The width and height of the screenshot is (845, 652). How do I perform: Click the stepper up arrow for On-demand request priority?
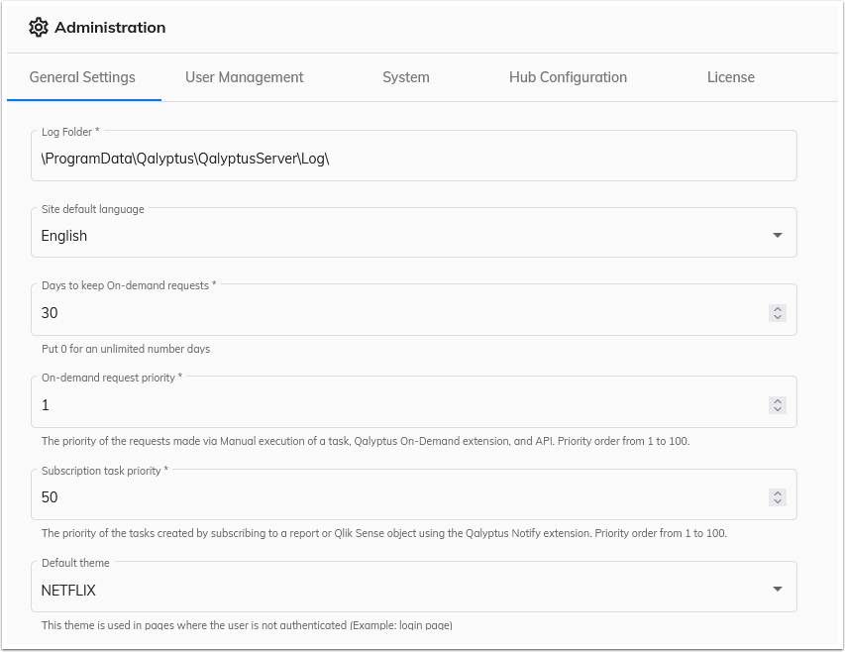[777, 397]
